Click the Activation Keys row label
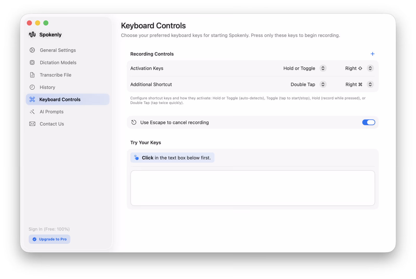416x279 pixels. pyautogui.click(x=147, y=68)
